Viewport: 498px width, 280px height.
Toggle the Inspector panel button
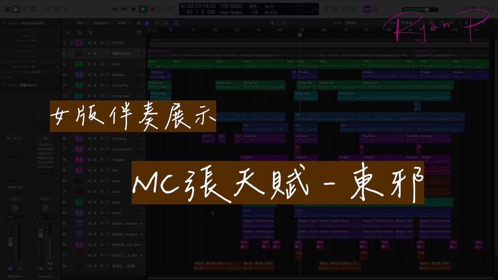[16, 9]
